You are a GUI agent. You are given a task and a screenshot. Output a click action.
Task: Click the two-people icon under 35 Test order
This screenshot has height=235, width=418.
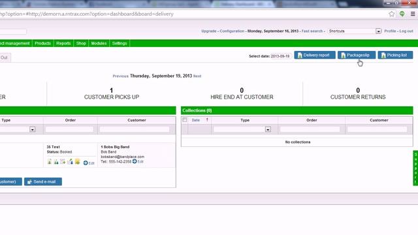[x=56, y=162]
